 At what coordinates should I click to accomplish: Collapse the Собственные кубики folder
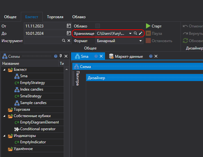tap(4, 116)
